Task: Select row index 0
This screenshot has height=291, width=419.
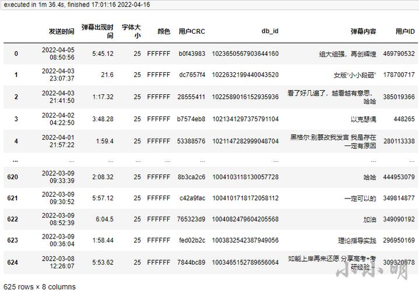Action: click(x=16, y=54)
